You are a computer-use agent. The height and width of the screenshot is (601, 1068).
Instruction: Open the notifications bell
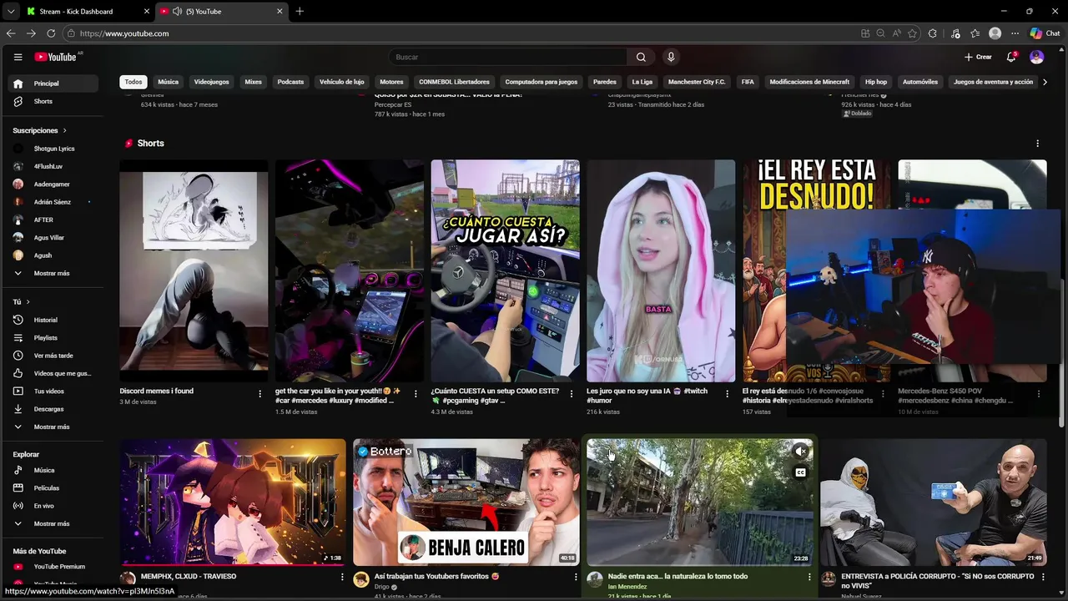pyautogui.click(x=1011, y=57)
